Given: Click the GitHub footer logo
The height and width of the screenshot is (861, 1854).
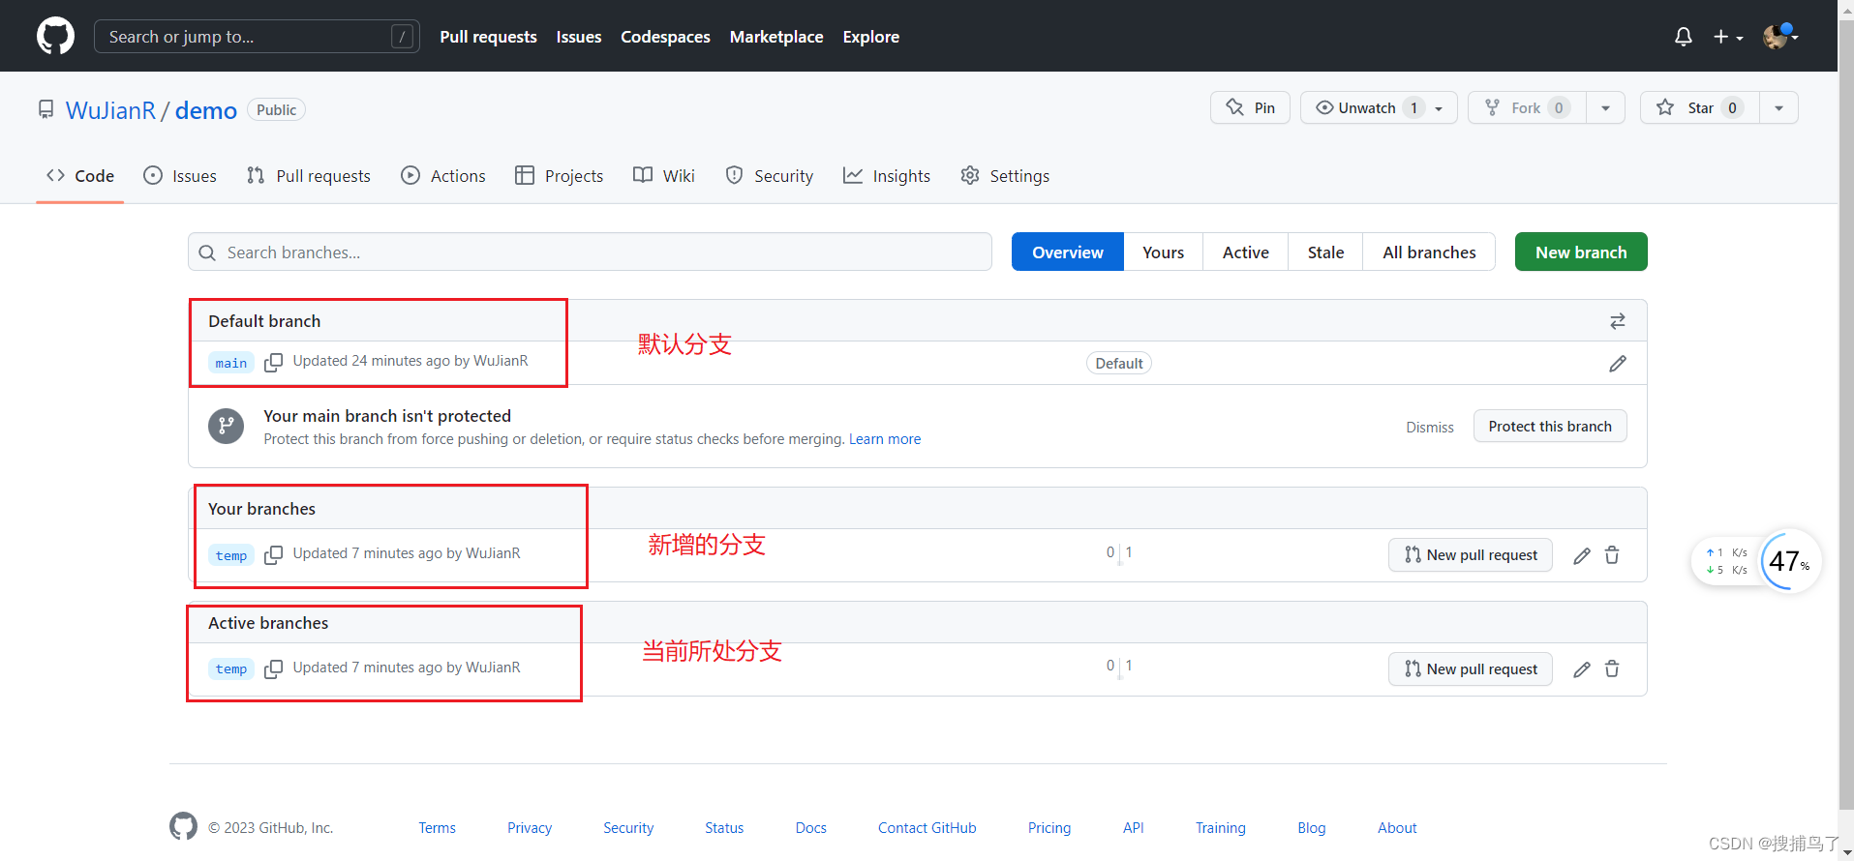Looking at the screenshot, I should [x=183, y=826].
